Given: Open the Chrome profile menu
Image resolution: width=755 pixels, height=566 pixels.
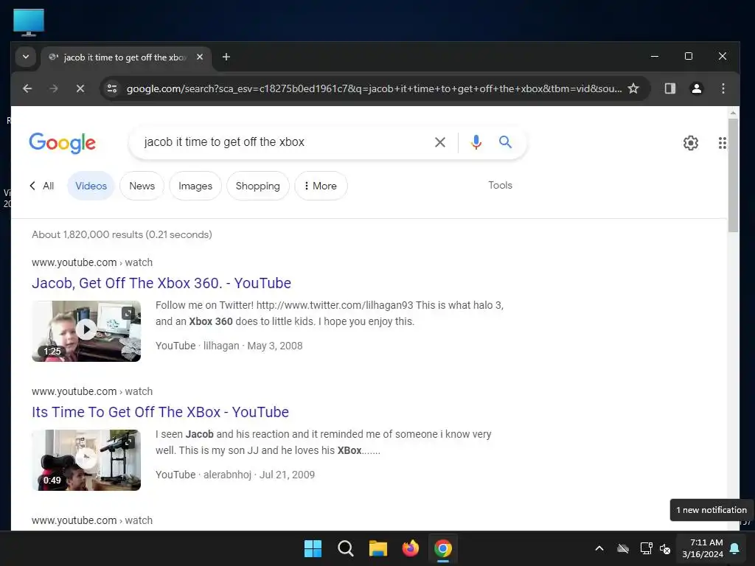Looking at the screenshot, I should (x=696, y=88).
